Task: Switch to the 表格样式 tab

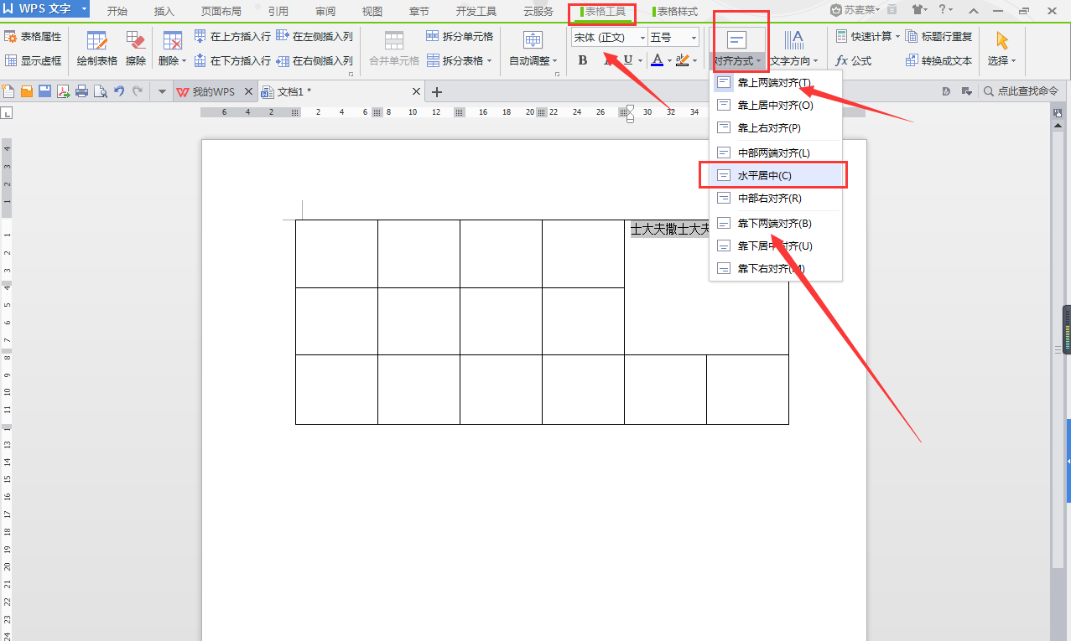Action: (x=675, y=12)
